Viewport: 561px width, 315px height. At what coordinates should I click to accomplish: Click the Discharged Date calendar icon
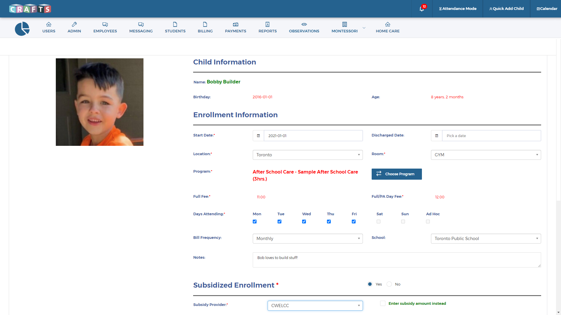point(437,136)
